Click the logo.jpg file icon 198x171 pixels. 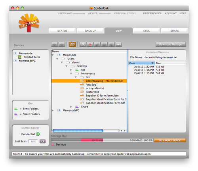(x=82, y=85)
